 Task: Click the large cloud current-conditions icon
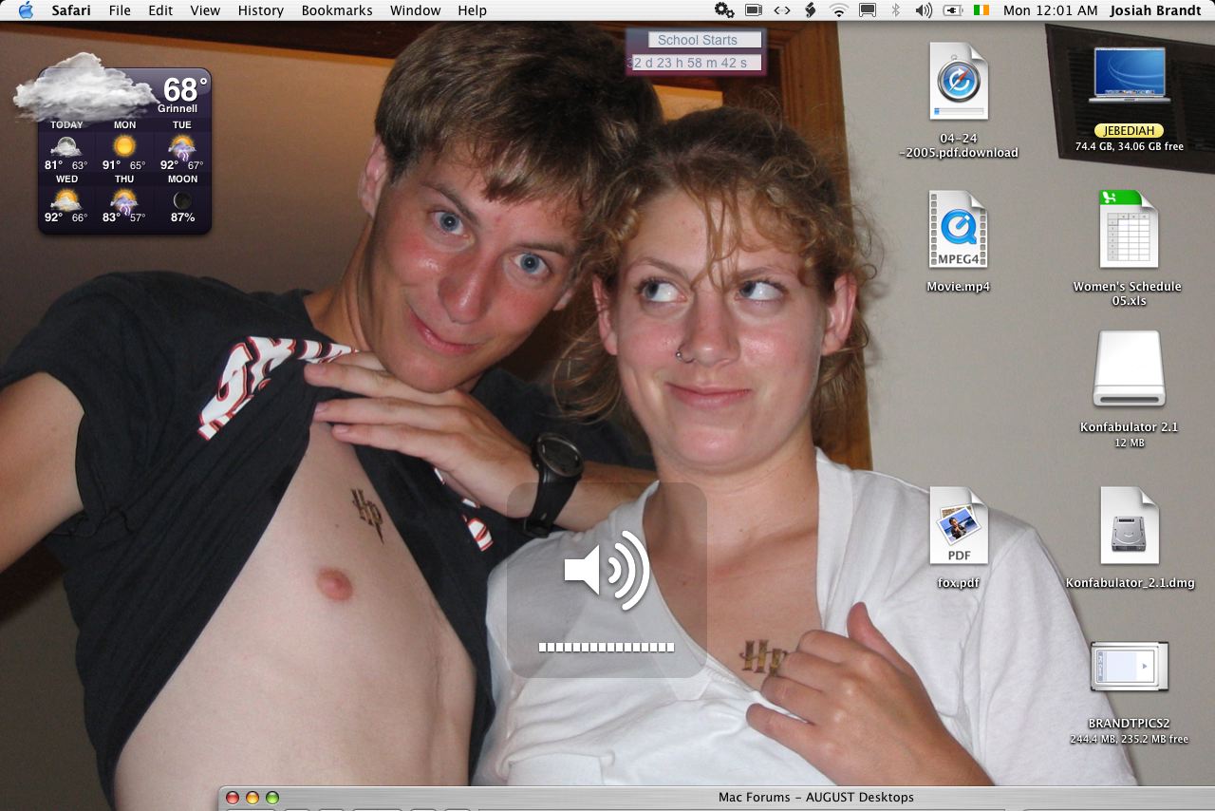[85, 86]
